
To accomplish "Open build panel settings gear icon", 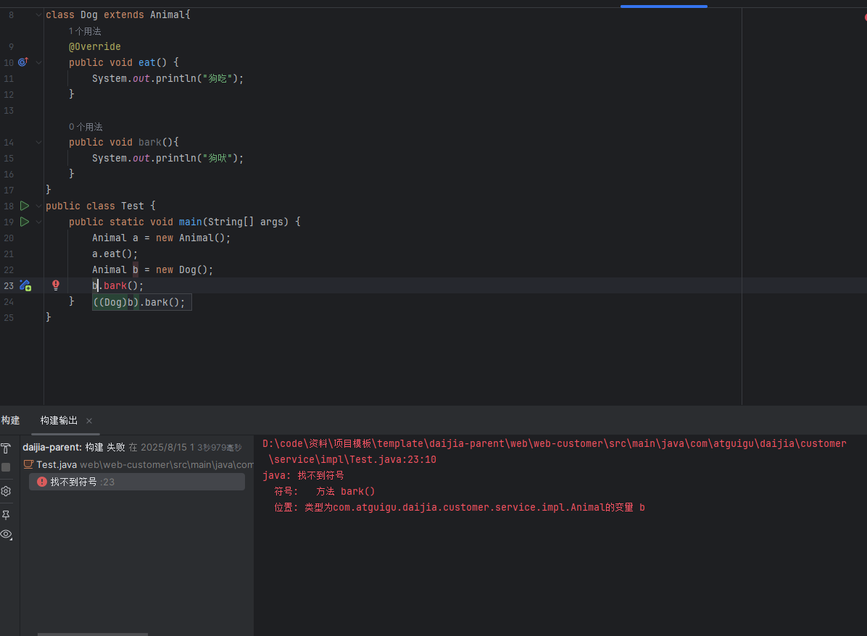I will [x=6, y=491].
